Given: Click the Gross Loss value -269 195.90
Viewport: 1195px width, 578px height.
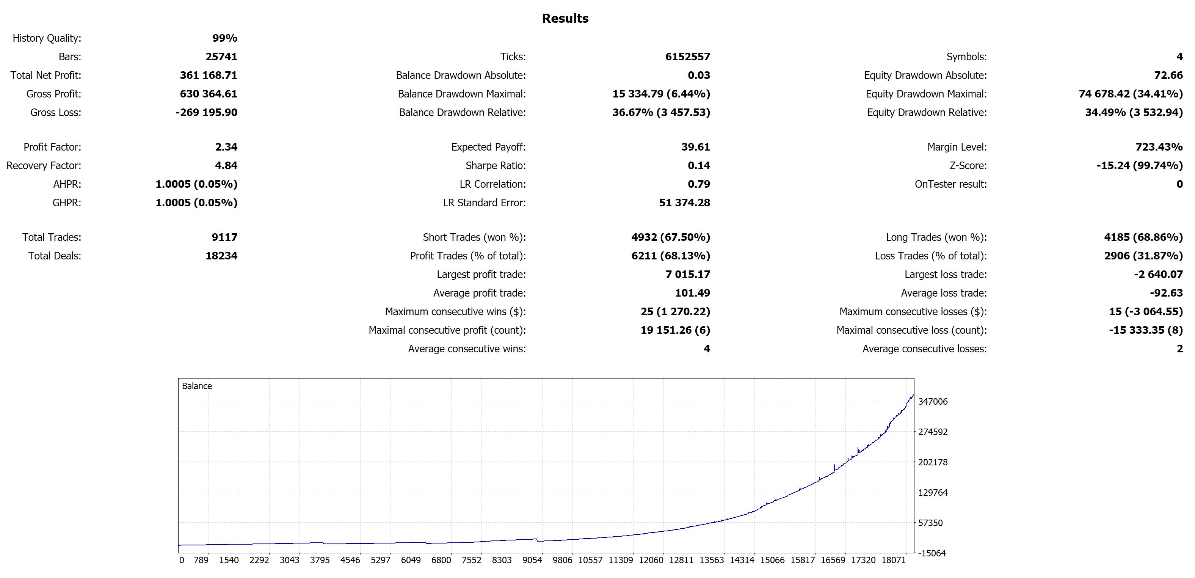Looking at the screenshot, I should 206,112.
